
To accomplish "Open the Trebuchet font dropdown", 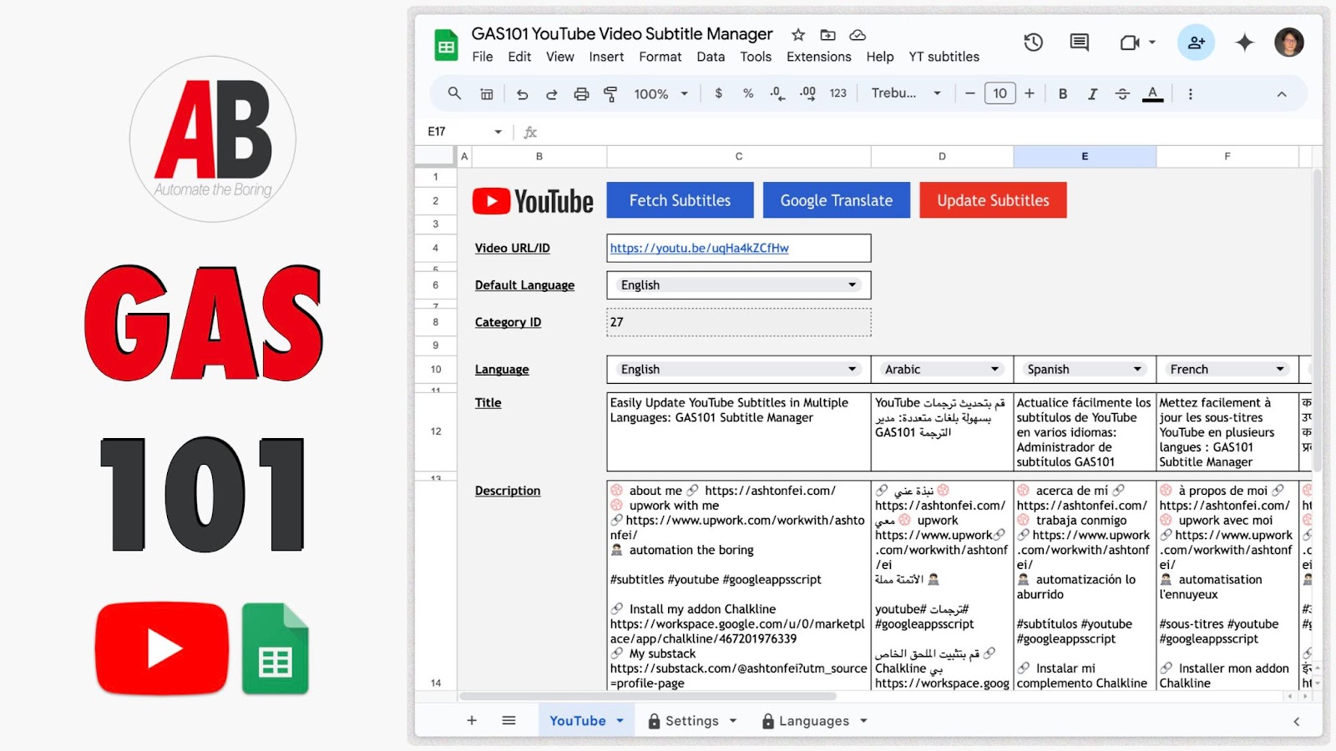I will [x=906, y=93].
